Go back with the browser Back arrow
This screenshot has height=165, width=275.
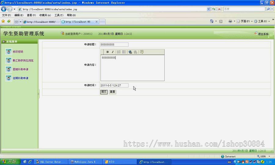point(4,9)
